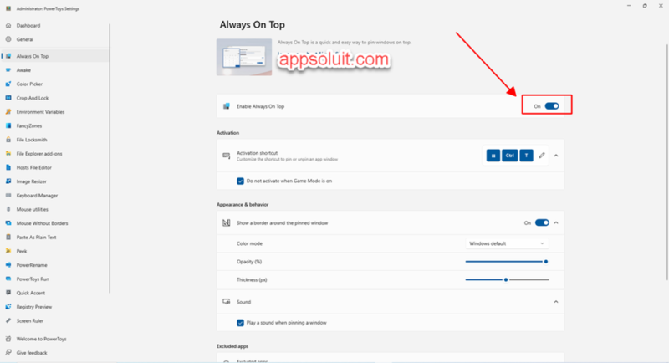Click the Welcome to PowerToys icon
669x363 pixels.
(8, 339)
